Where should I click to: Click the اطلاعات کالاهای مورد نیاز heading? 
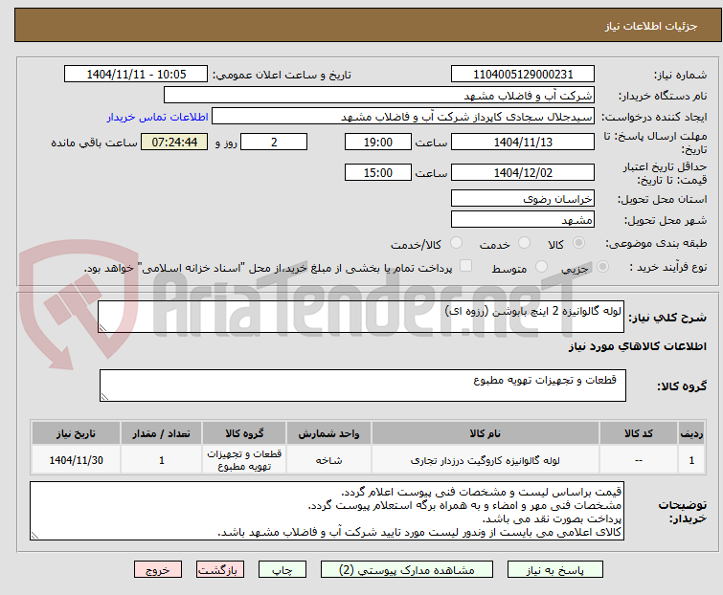coord(637,346)
